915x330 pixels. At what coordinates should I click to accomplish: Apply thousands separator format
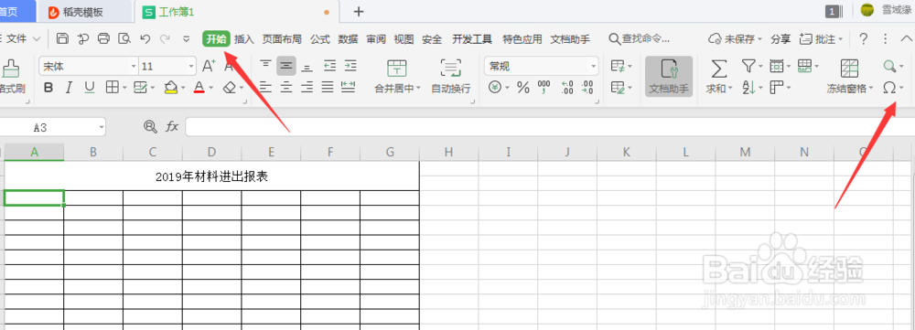[544, 88]
